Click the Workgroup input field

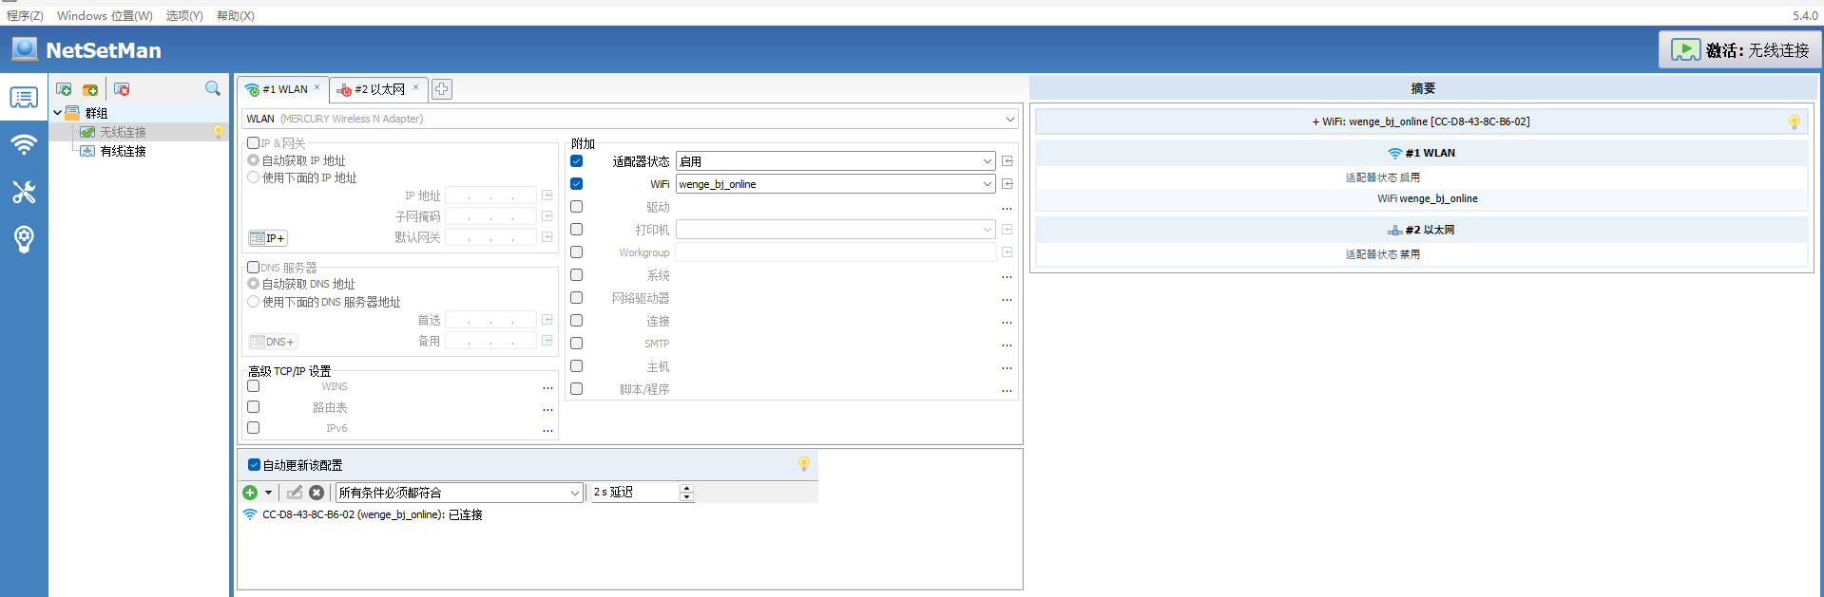tap(835, 252)
